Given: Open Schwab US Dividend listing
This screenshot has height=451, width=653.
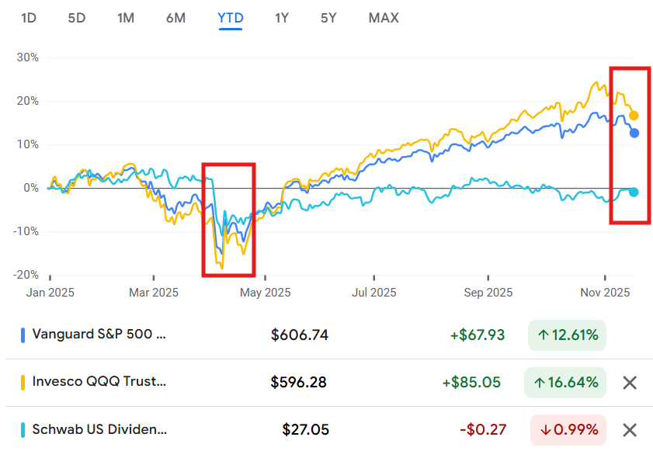Looking at the screenshot, I should 99,429.
